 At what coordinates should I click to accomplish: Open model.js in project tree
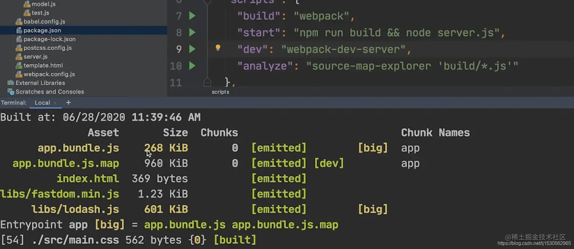pyautogui.click(x=44, y=4)
